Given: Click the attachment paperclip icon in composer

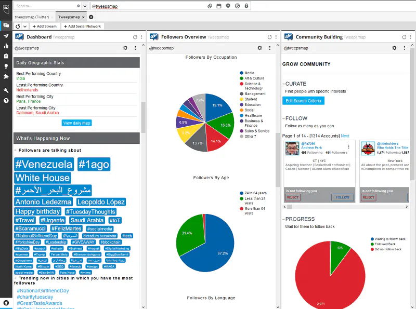Looking at the screenshot, I should pos(210,6).
